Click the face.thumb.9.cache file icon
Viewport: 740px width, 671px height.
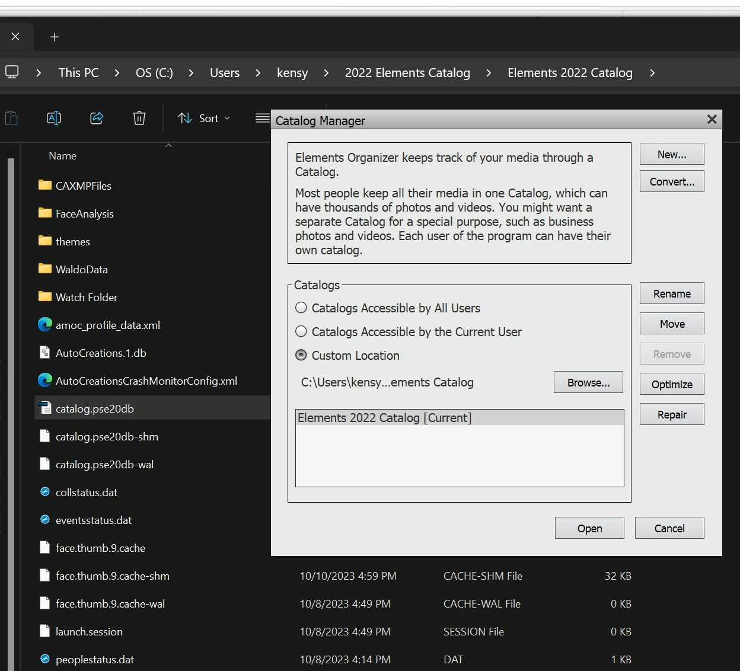pos(45,547)
